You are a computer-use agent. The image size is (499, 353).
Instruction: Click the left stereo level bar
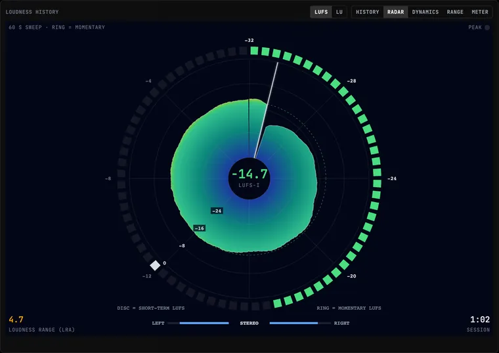198,323
